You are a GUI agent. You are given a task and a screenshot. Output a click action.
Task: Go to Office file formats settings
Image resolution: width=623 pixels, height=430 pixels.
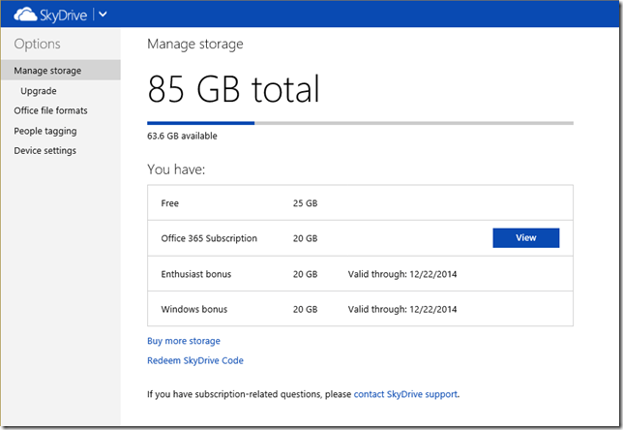(51, 110)
